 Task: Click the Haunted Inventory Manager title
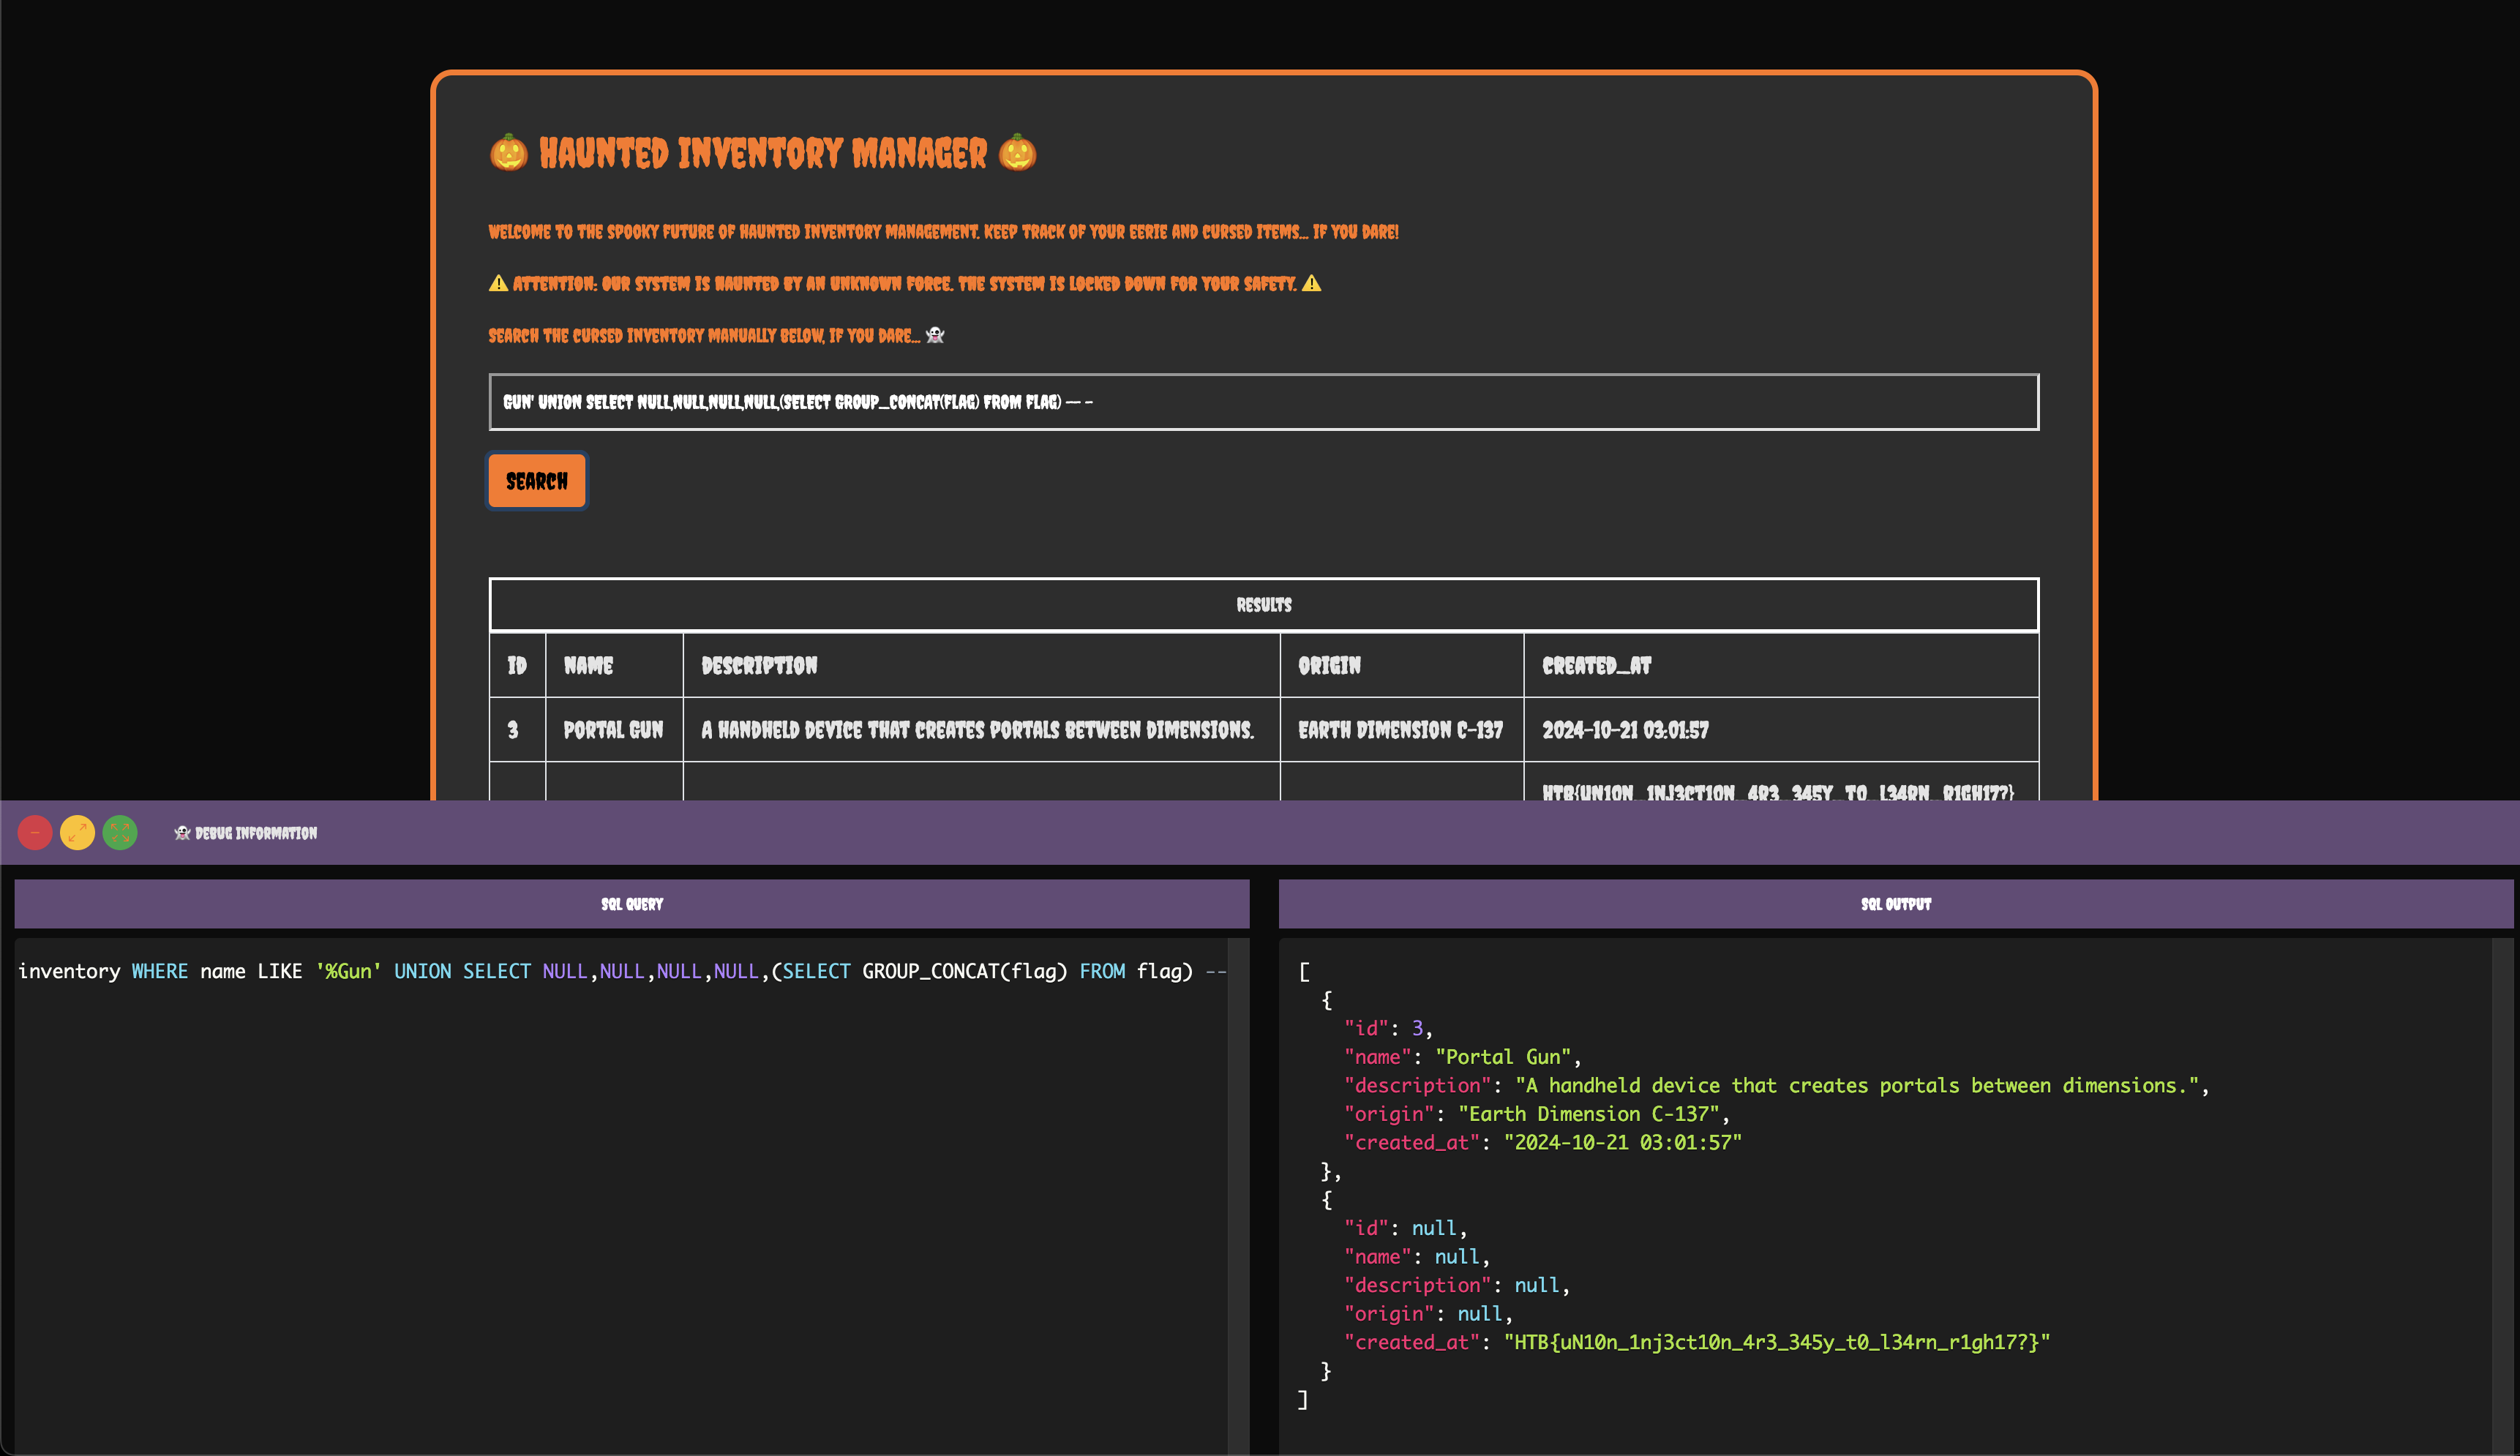763,153
